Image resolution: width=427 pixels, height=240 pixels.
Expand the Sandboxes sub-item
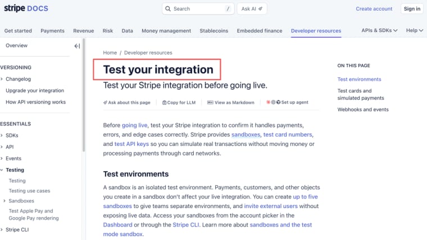(x=4, y=201)
